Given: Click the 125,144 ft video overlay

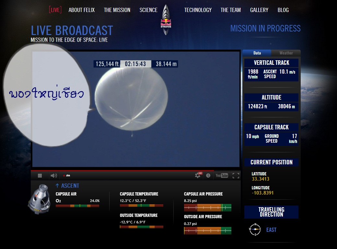Looking at the screenshot, I should [x=107, y=64].
